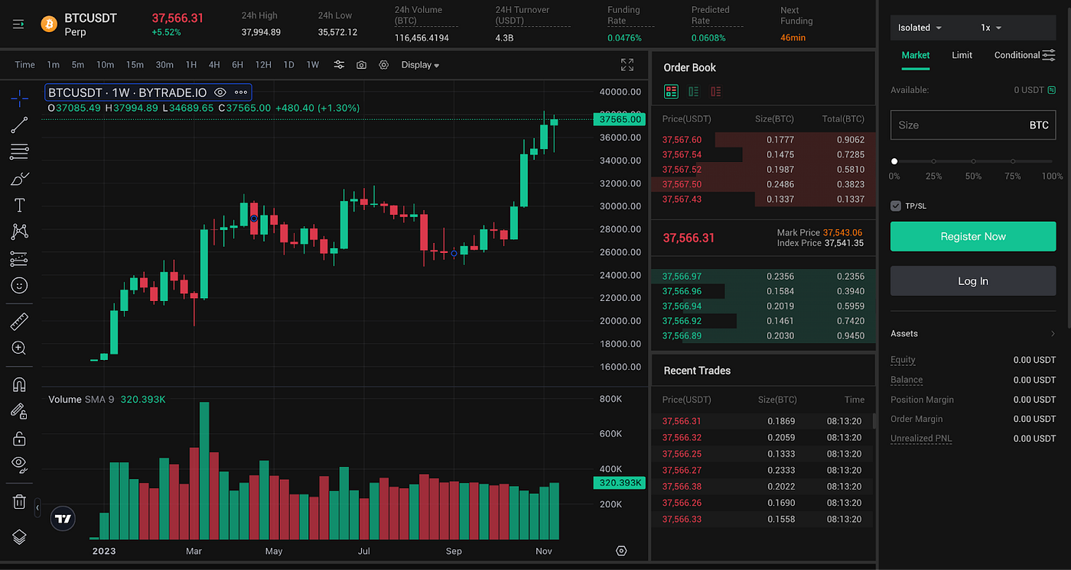Screen dimensions: 1071x570
Task: Select the 1D chart timeframe
Action: 288,65
